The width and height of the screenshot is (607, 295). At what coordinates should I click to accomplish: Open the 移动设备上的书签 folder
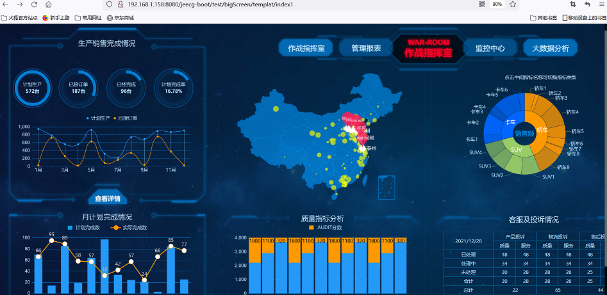click(x=585, y=18)
